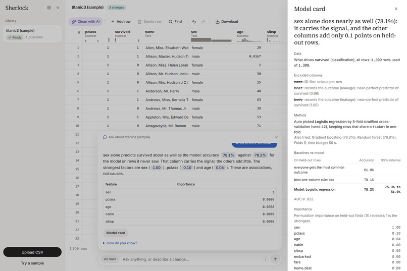This screenshot has height=271, width=407.
Task: Click the 78.2% accuracy chip in answer
Action: (x=260, y=155)
